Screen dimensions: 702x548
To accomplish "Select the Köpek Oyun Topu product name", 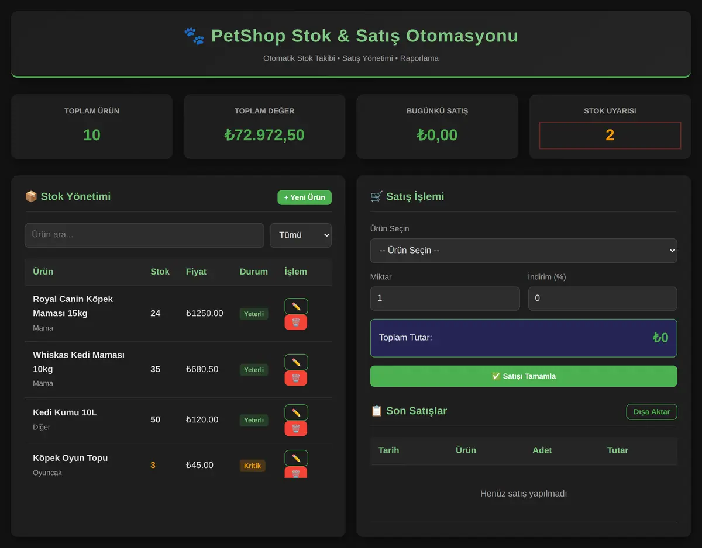I will click(x=70, y=458).
